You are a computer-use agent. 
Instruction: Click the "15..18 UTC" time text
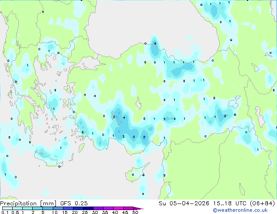[230, 204]
